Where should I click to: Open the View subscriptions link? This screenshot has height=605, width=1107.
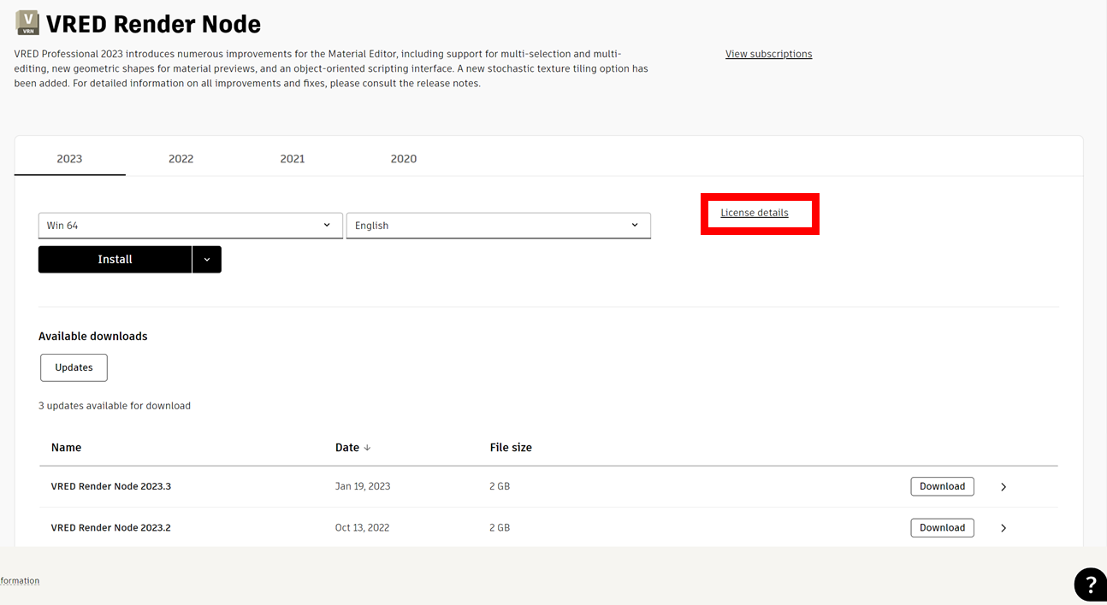coord(768,53)
